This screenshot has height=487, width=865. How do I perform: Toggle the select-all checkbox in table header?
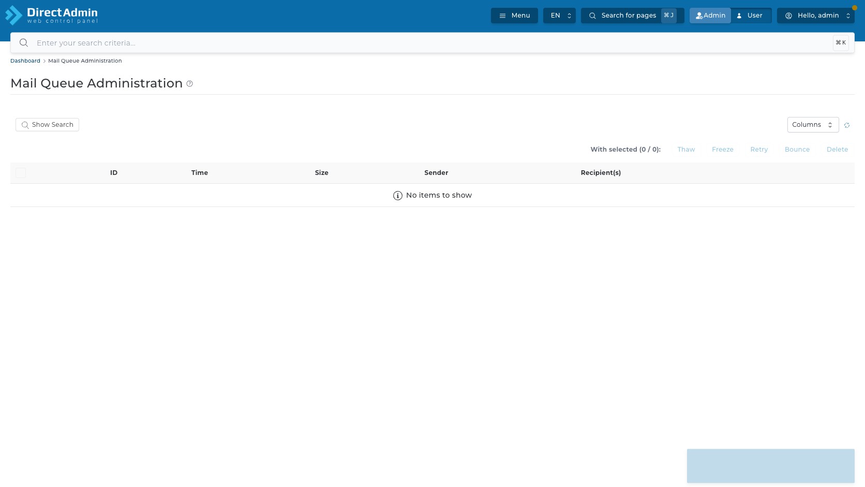21,173
